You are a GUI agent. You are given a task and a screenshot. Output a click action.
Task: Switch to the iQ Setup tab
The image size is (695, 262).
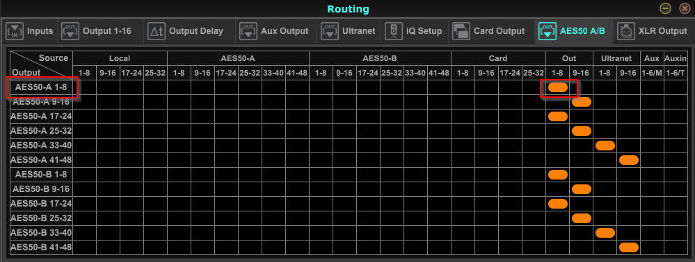(x=424, y=31)
